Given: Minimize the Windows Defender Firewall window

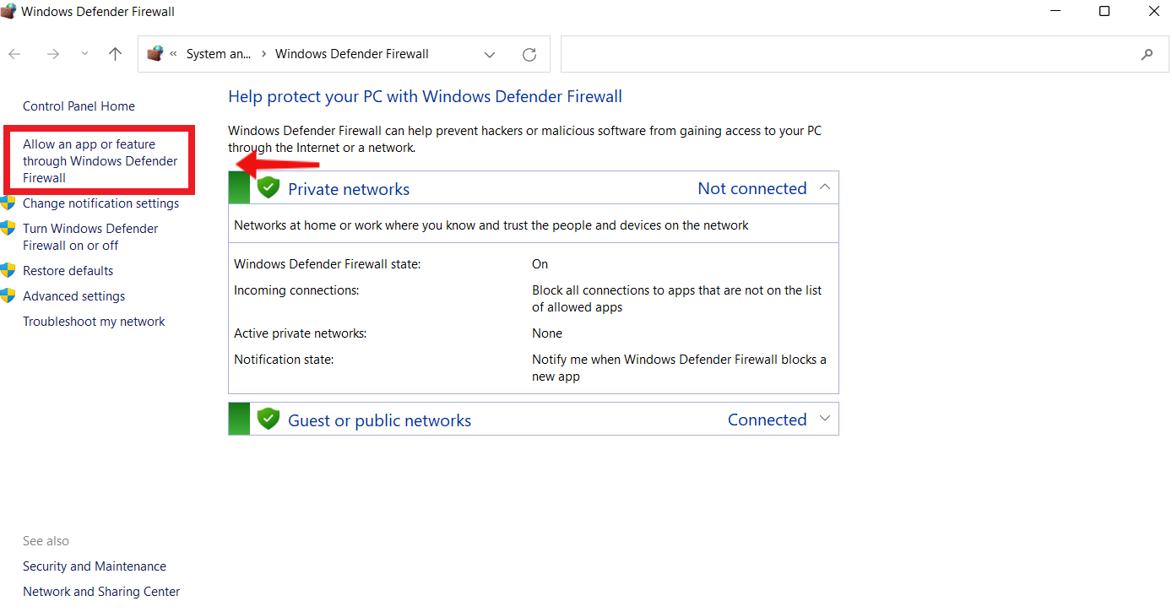Looking at the screenshot, I should (x=1056, y=12).
